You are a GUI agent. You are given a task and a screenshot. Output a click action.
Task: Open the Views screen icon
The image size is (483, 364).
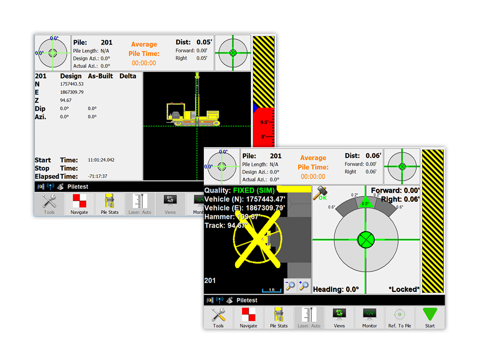(339, 318)
